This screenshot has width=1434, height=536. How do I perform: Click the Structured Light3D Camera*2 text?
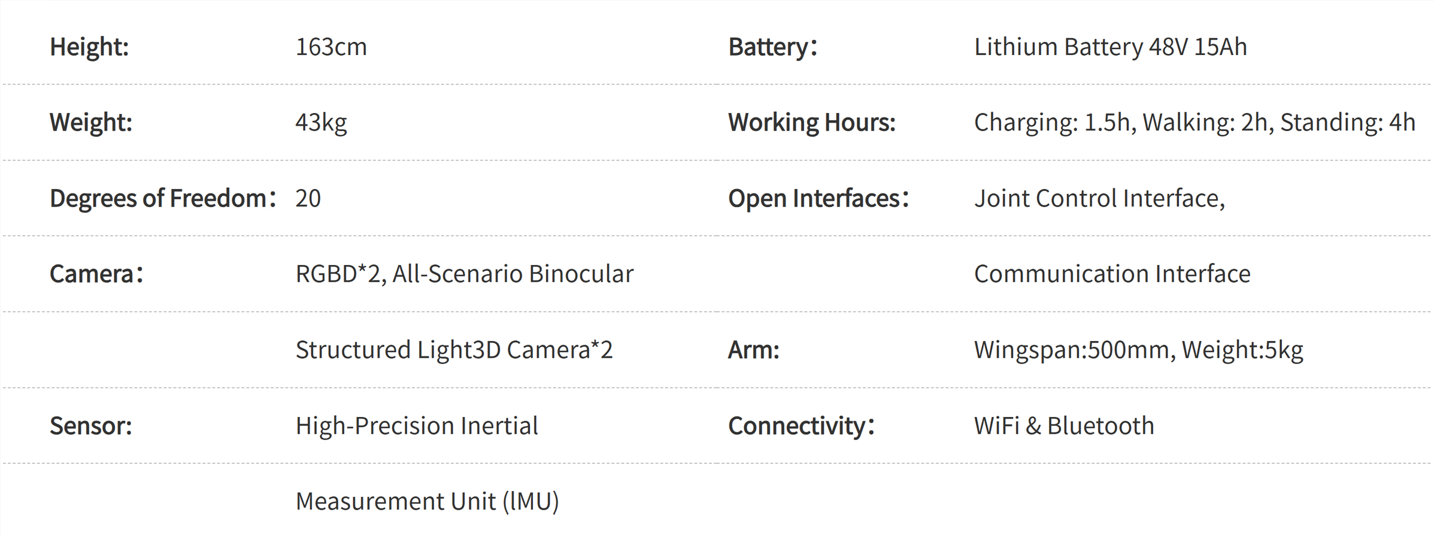(454, 349)
